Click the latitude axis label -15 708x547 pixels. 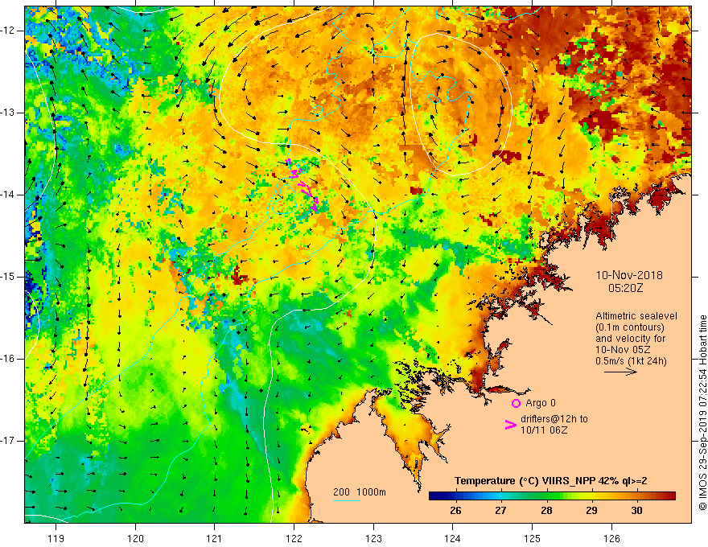pyautogui.click(x=8, y=277)
